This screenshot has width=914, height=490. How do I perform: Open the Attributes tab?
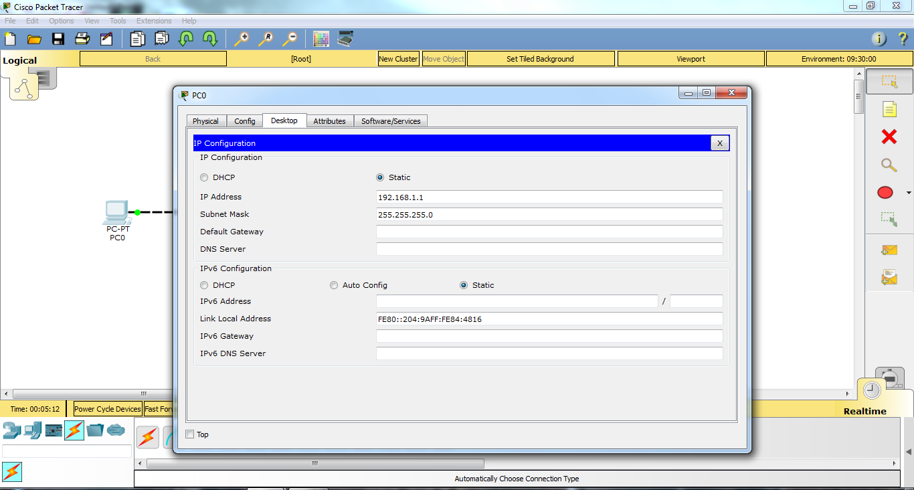coord(330,121)
